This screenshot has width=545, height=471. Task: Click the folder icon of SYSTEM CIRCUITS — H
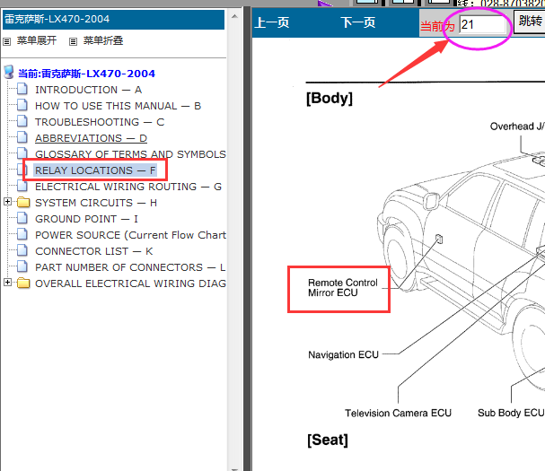pos(23,202)
